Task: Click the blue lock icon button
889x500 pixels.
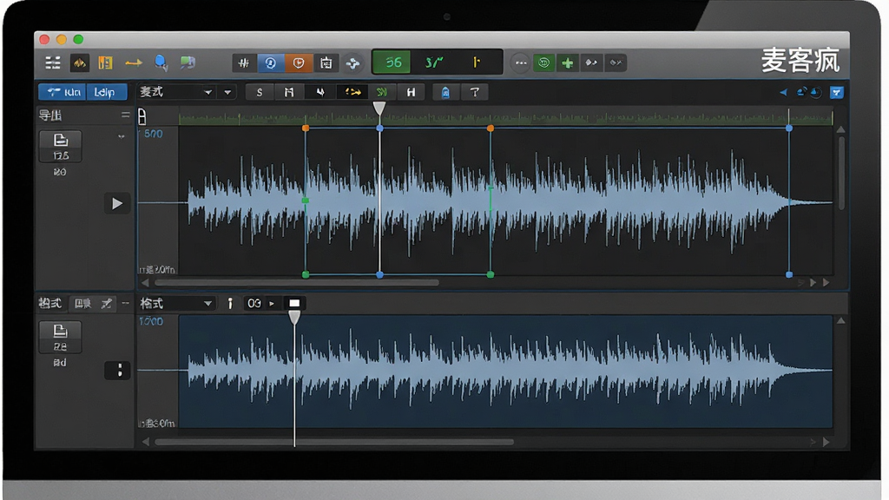Action: [445, 92]
